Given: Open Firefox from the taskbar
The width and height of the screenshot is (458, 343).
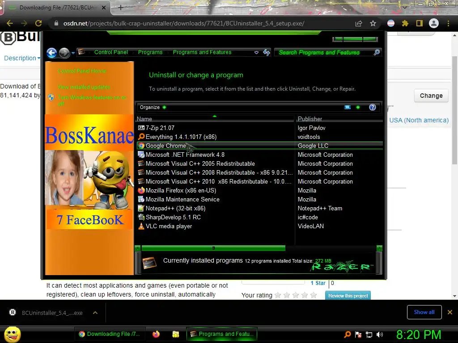Looking at the screenshot, I should tap(156, 334).
